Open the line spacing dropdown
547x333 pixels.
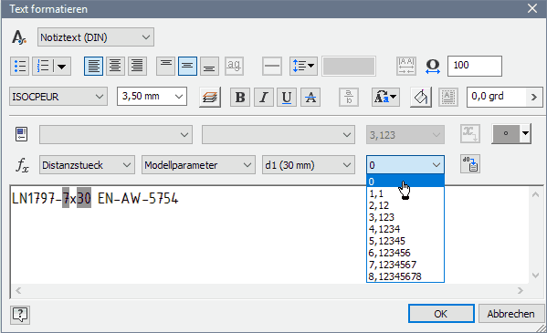point(303,66)
